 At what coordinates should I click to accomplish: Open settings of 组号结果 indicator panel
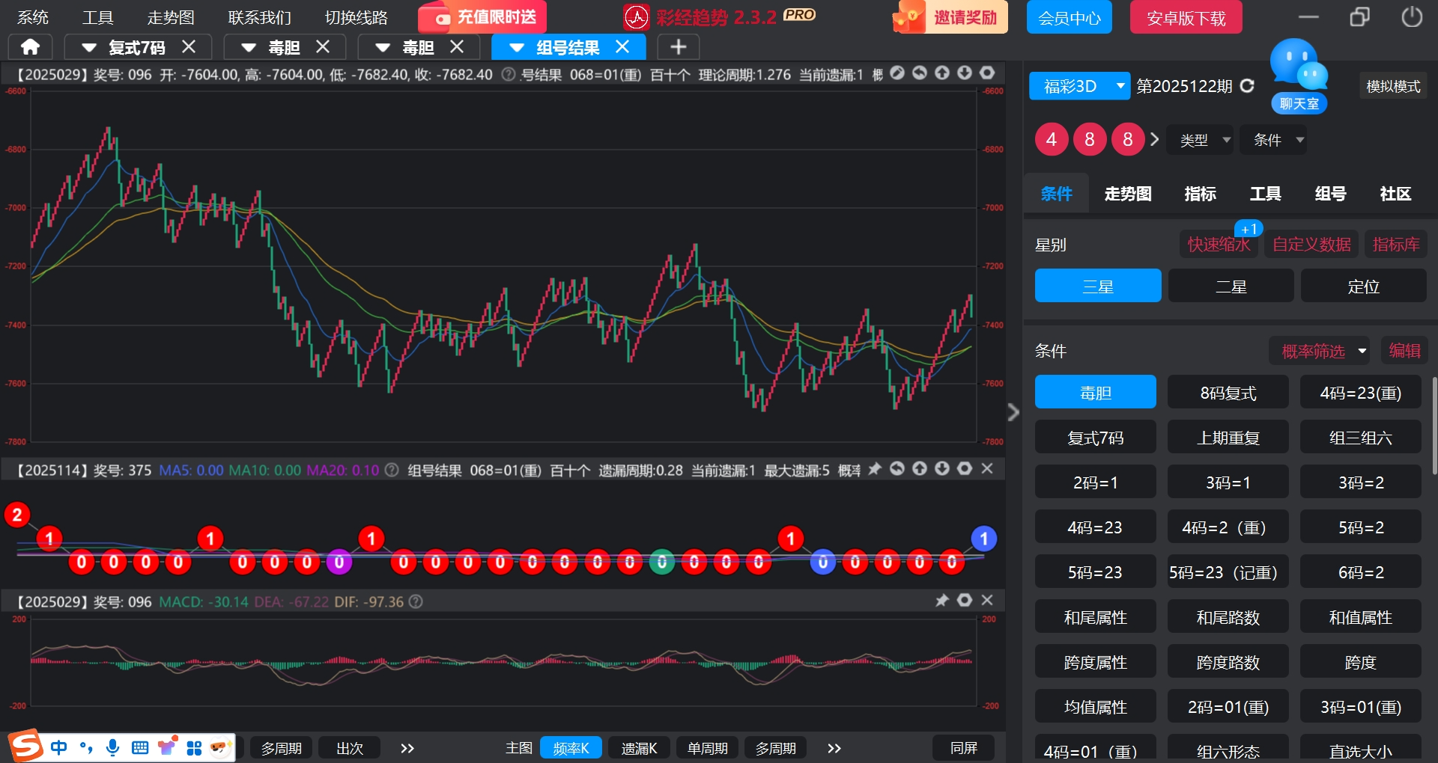click(x=965, y=469)
